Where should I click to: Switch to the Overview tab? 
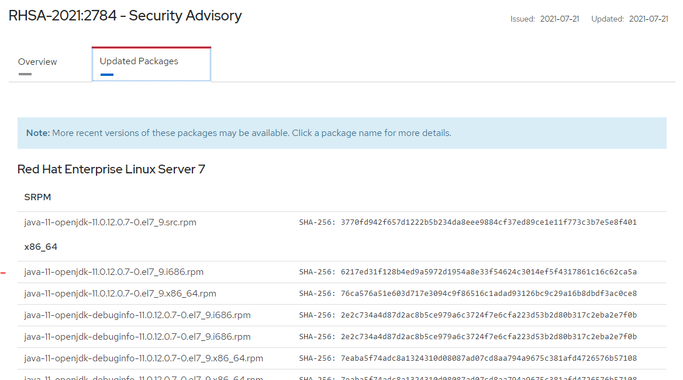[37, 62]
